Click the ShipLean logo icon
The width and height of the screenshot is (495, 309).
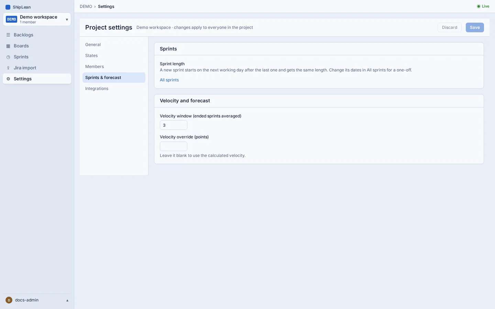click(8, 7)
